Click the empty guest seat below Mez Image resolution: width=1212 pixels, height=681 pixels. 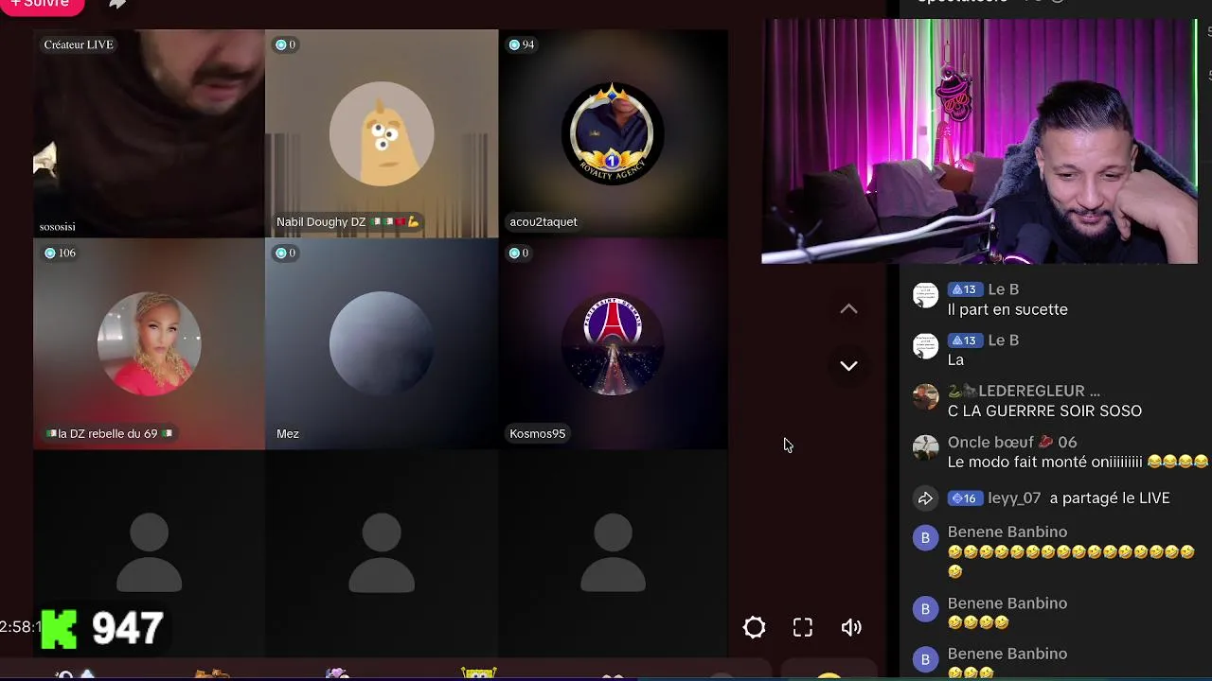pyautogui.click(x=382, y=552)
